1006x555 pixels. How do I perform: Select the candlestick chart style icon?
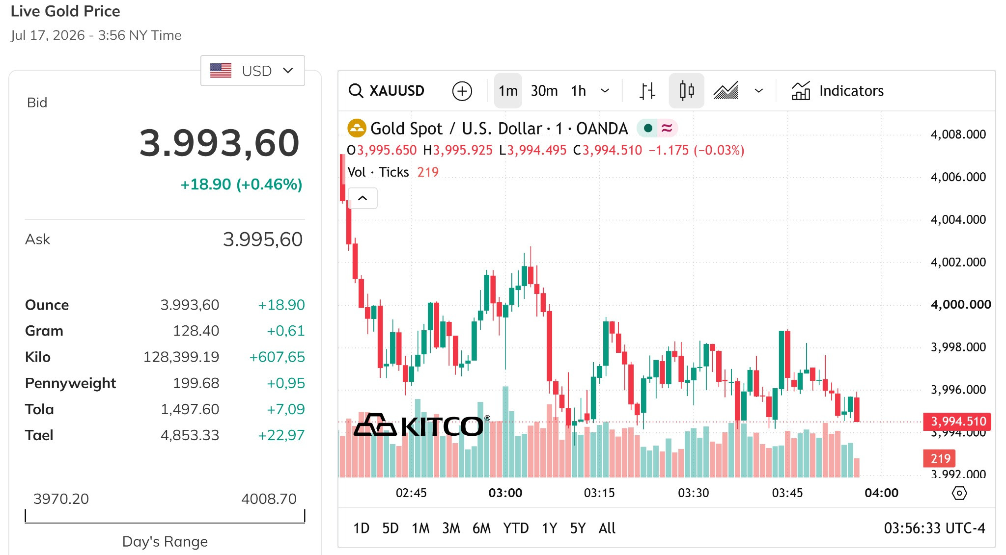686,91
